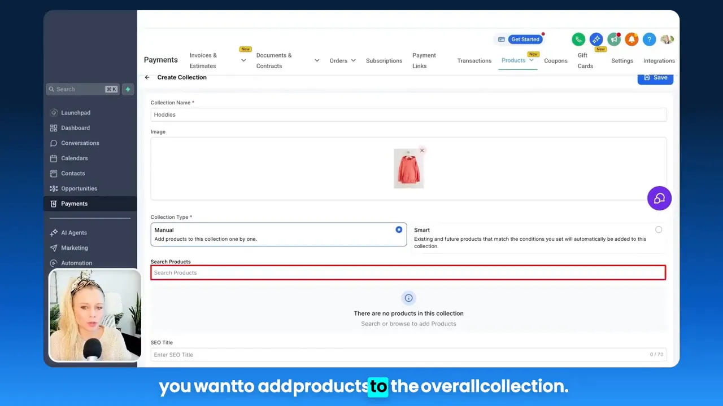Viewport: 723px width, 406px height.
Task: Click the Orders tab label
Action: (338, 61)
